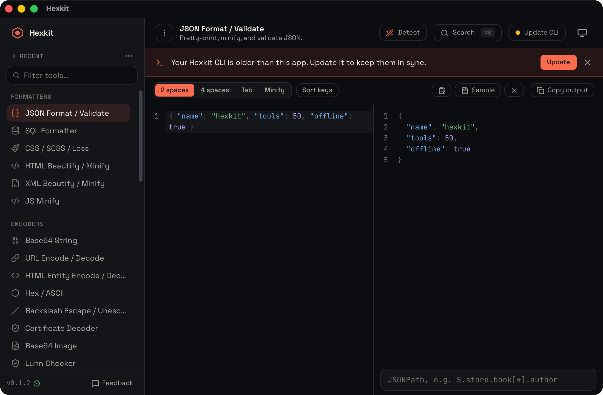
Task: Click the terminal prompt icon in banner
Action: tap(160, 63)
